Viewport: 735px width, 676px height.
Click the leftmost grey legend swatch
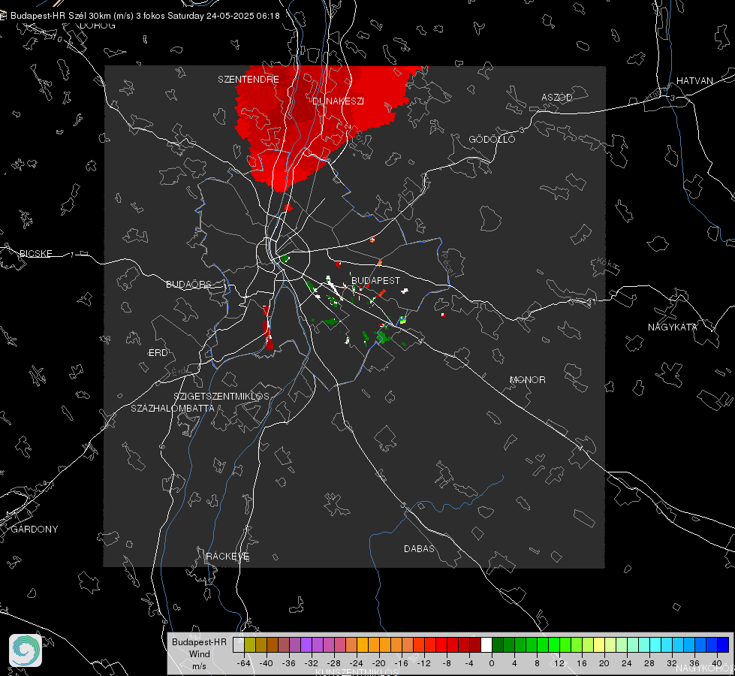click(239, 644)
